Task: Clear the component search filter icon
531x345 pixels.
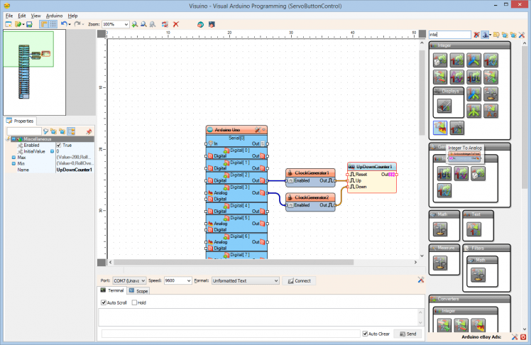Action: click(476, 34)
